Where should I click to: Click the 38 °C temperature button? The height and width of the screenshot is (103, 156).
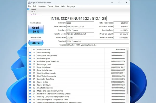36,43
